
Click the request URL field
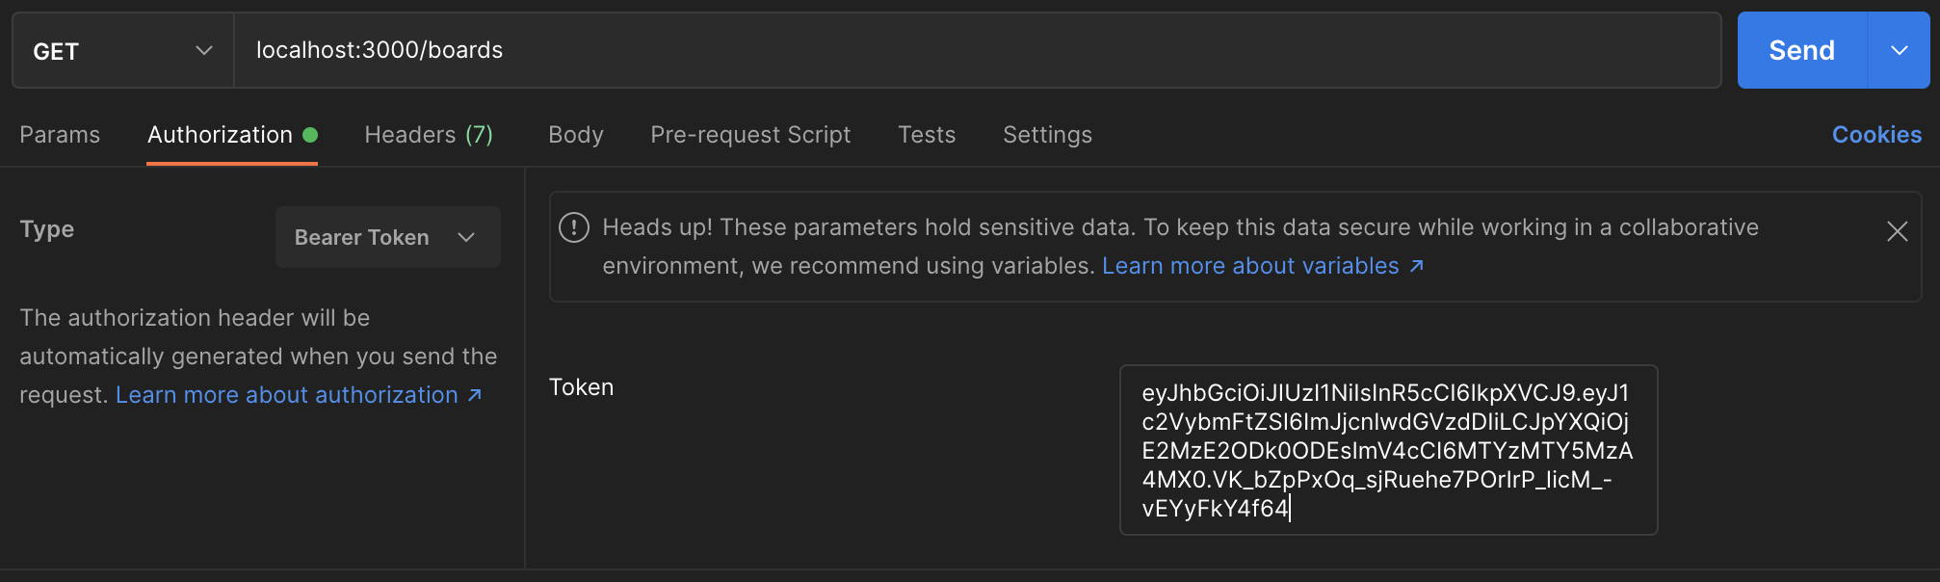click(x=975, y=50)
